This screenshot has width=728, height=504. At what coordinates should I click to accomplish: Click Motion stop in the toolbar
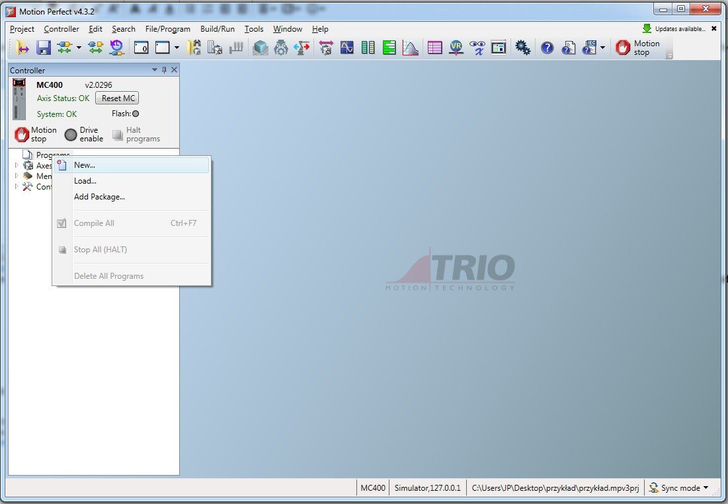point(637,48)
